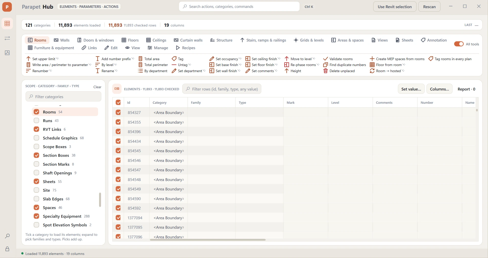
Task: Click the Filter categories input field
Action: point(63,97)
